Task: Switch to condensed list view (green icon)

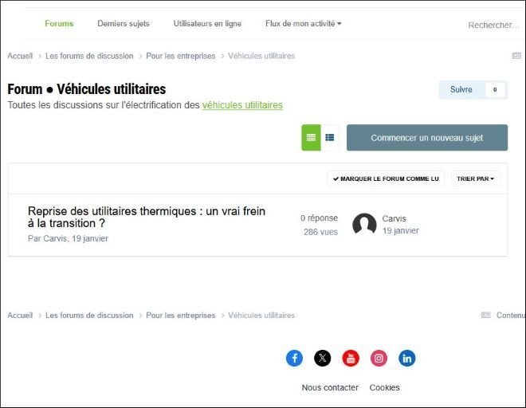Action: pyautogui.click(x=311, y=138)
